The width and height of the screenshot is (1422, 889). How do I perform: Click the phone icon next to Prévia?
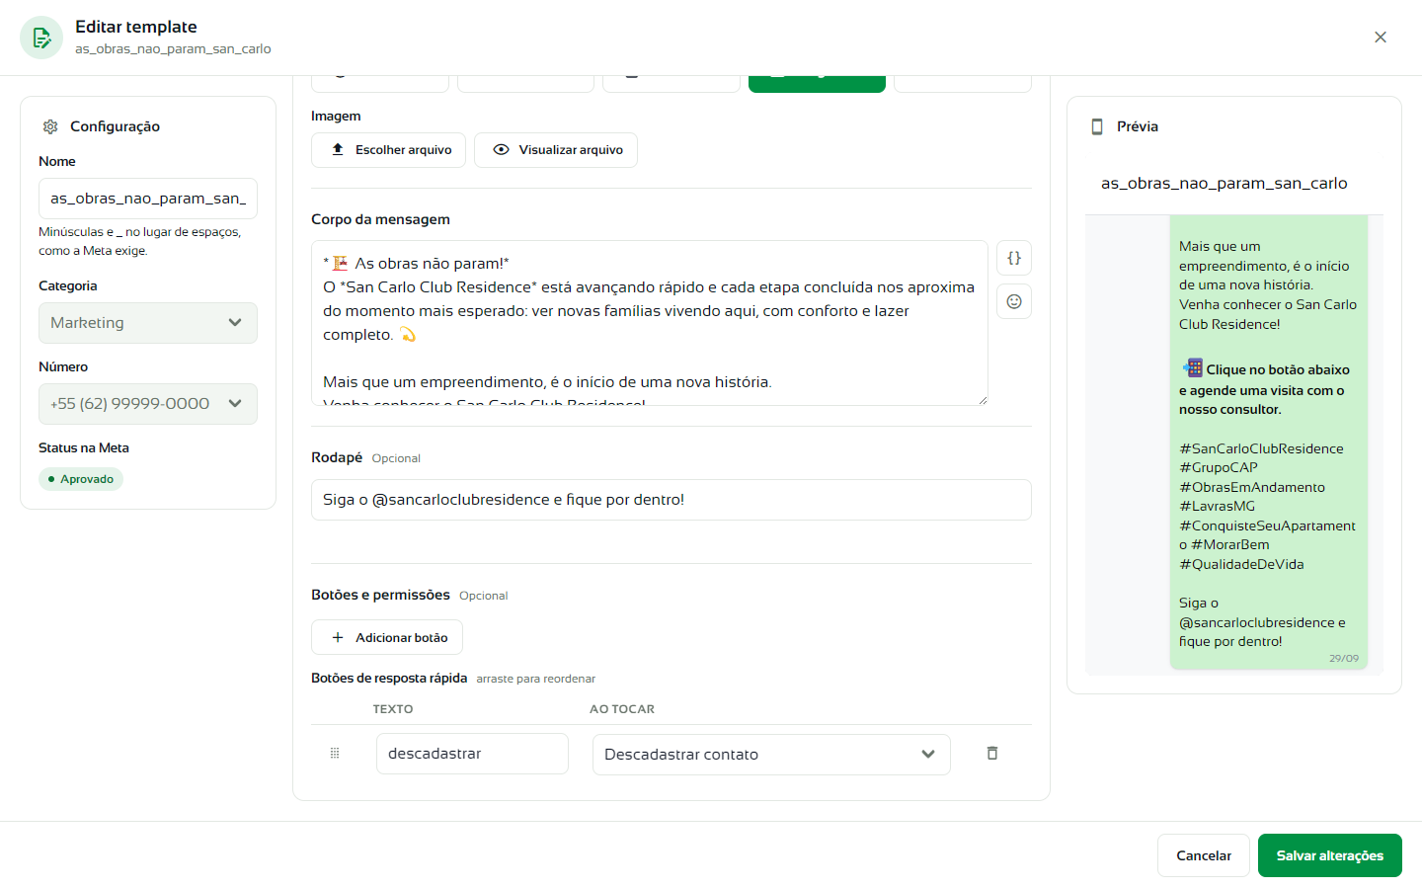click(x=1097, y=126)
